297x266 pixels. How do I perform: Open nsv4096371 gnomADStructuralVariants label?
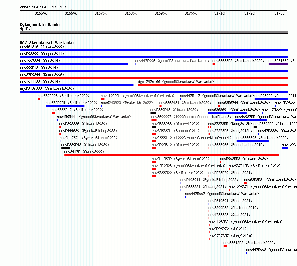[263, 187]
